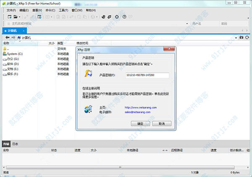Sort the file list by 名称 column
Screen dimensions: 252x177
[x=6, y=43]
